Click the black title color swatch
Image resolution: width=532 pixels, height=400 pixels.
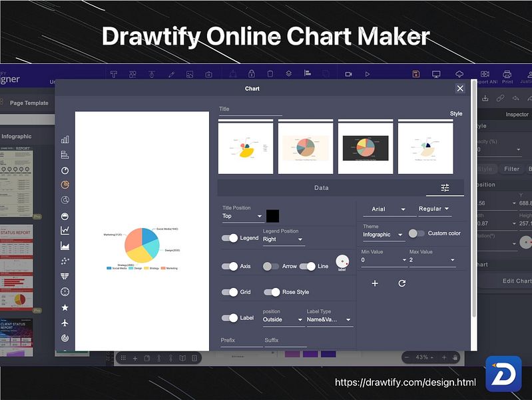[272, 216]
